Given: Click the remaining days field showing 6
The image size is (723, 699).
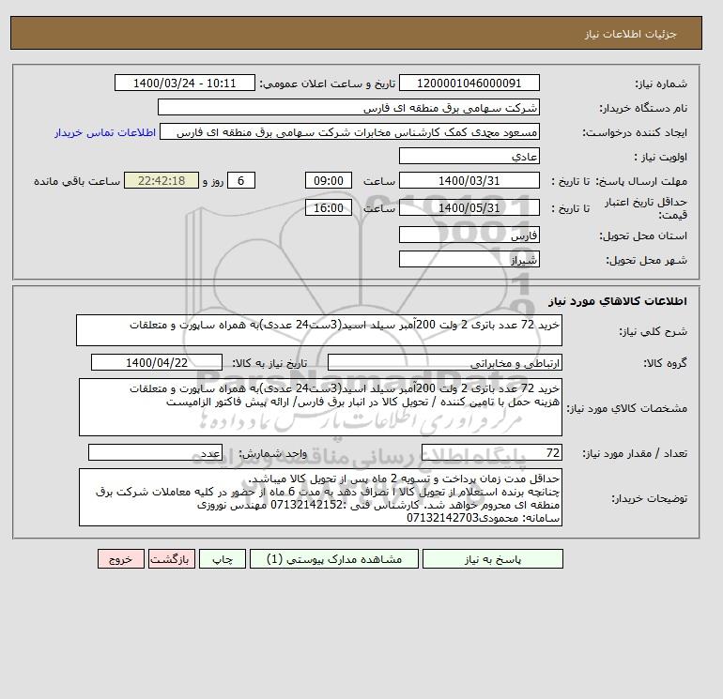Looking at the screenshot, I should pyautogui.click(x=240, y=181).
